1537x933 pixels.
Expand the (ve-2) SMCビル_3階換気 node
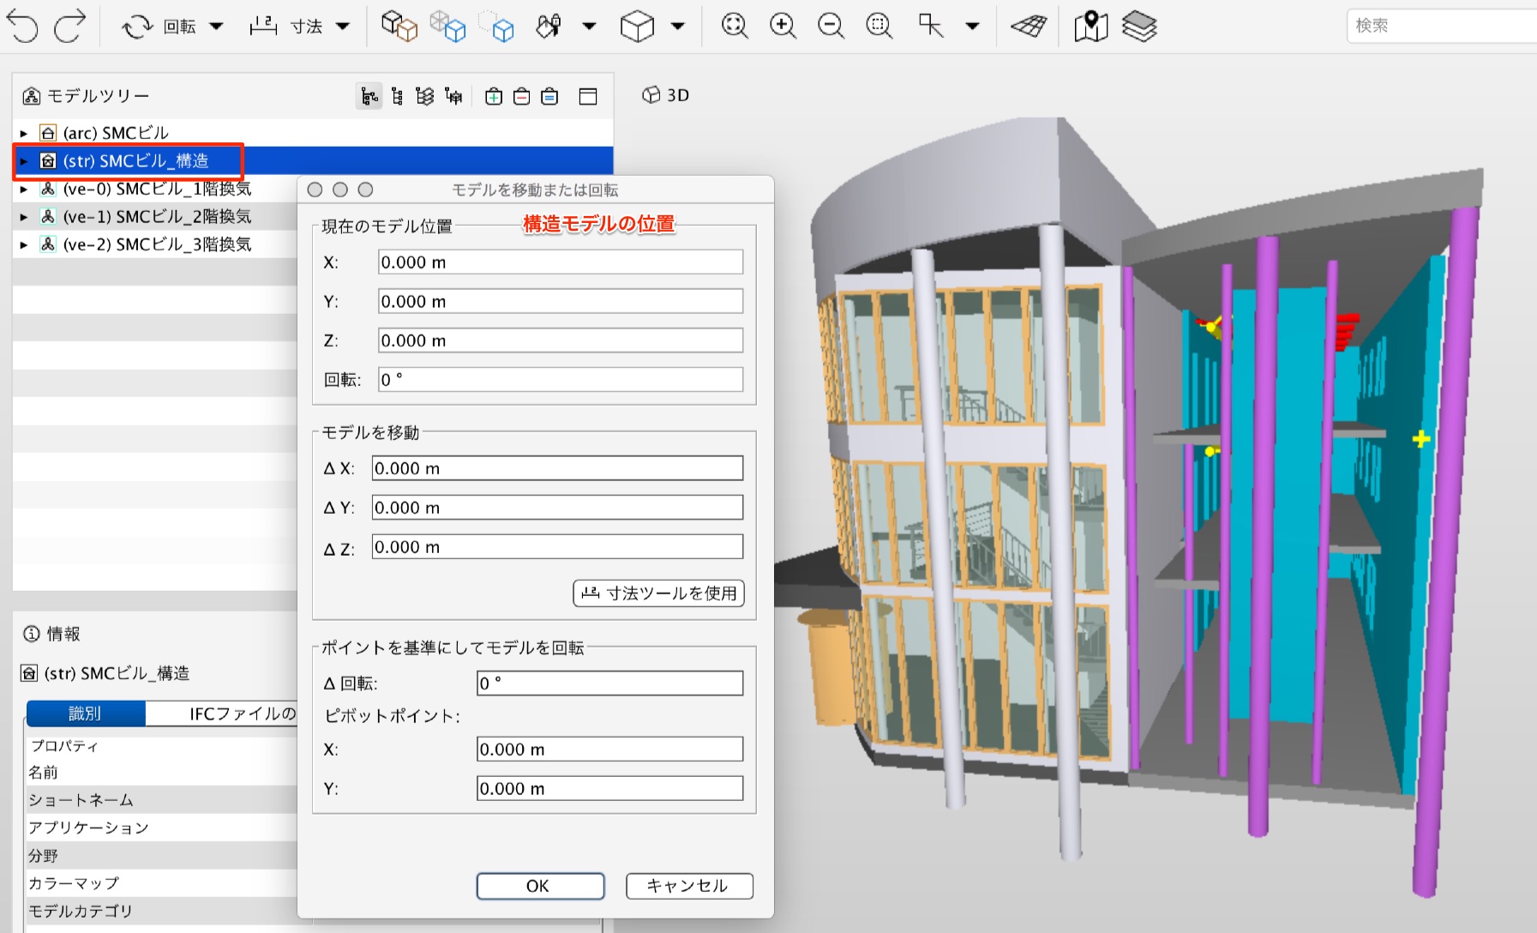tap(24, 244)
